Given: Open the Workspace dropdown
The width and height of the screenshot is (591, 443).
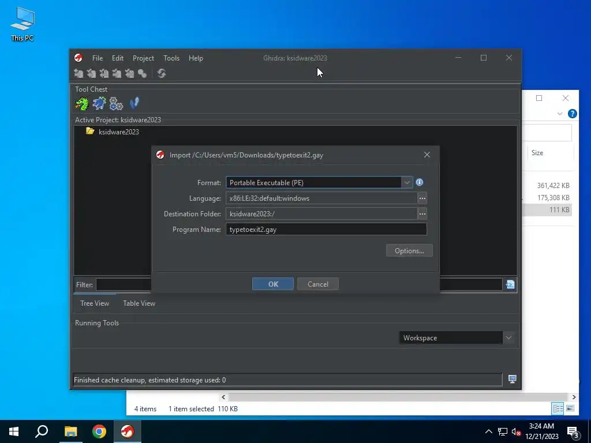Looking at the screenshot, I should (x=508, y=337).
